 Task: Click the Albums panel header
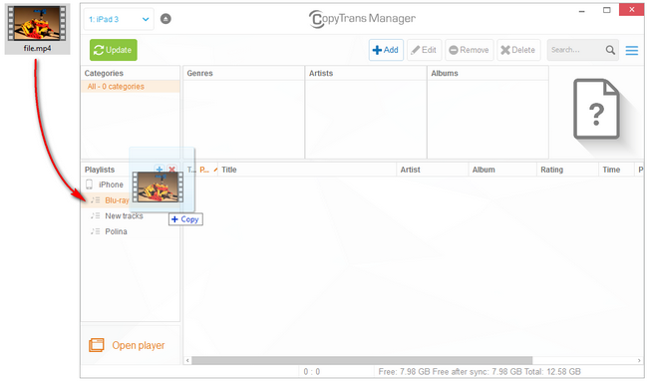click(487, 73)
